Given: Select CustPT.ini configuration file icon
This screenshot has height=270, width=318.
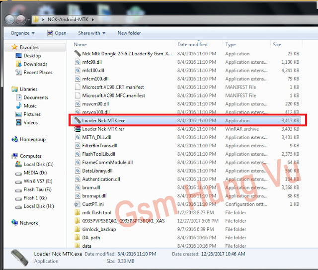Looking at the screenshot, I should tap(78, 204).
